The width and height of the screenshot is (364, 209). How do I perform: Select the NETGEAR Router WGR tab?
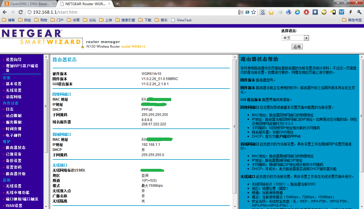[85, 4]
